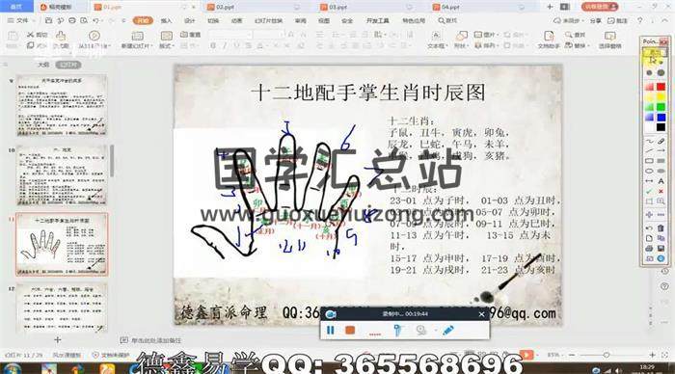675x374 pixels.
Task: Click the blue info icon in Pointofix
Action: pyautogui.click(x=661, y=258)
